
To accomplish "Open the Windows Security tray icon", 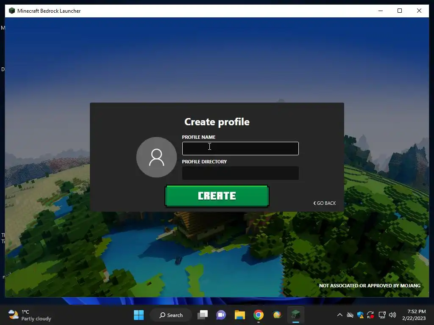I will 360,315.
